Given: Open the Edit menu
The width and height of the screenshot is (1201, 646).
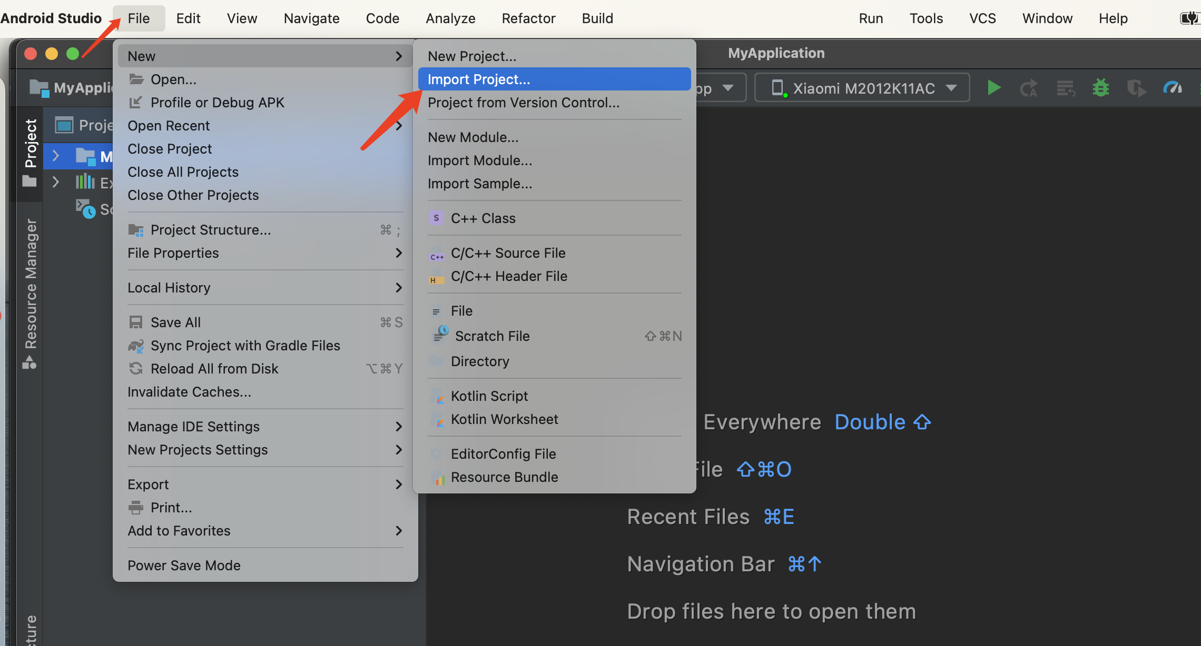Looking at the screenshot, I should pyautogui.click(x=188, y=18).
